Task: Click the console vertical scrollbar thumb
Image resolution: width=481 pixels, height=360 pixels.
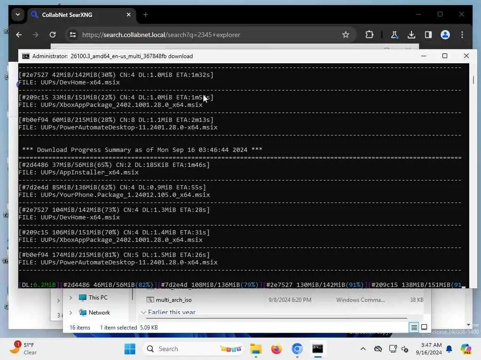Action: click(473, 80)
